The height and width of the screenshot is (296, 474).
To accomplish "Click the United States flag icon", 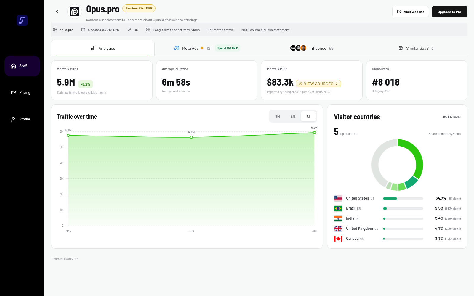I will click(x=338, y=198).
